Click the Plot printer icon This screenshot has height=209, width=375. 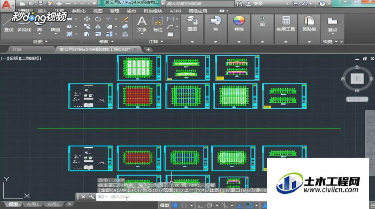click(59, 4)
